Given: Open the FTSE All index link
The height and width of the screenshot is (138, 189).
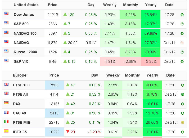Looking at the screenshot, I should [x=20, y=94].
